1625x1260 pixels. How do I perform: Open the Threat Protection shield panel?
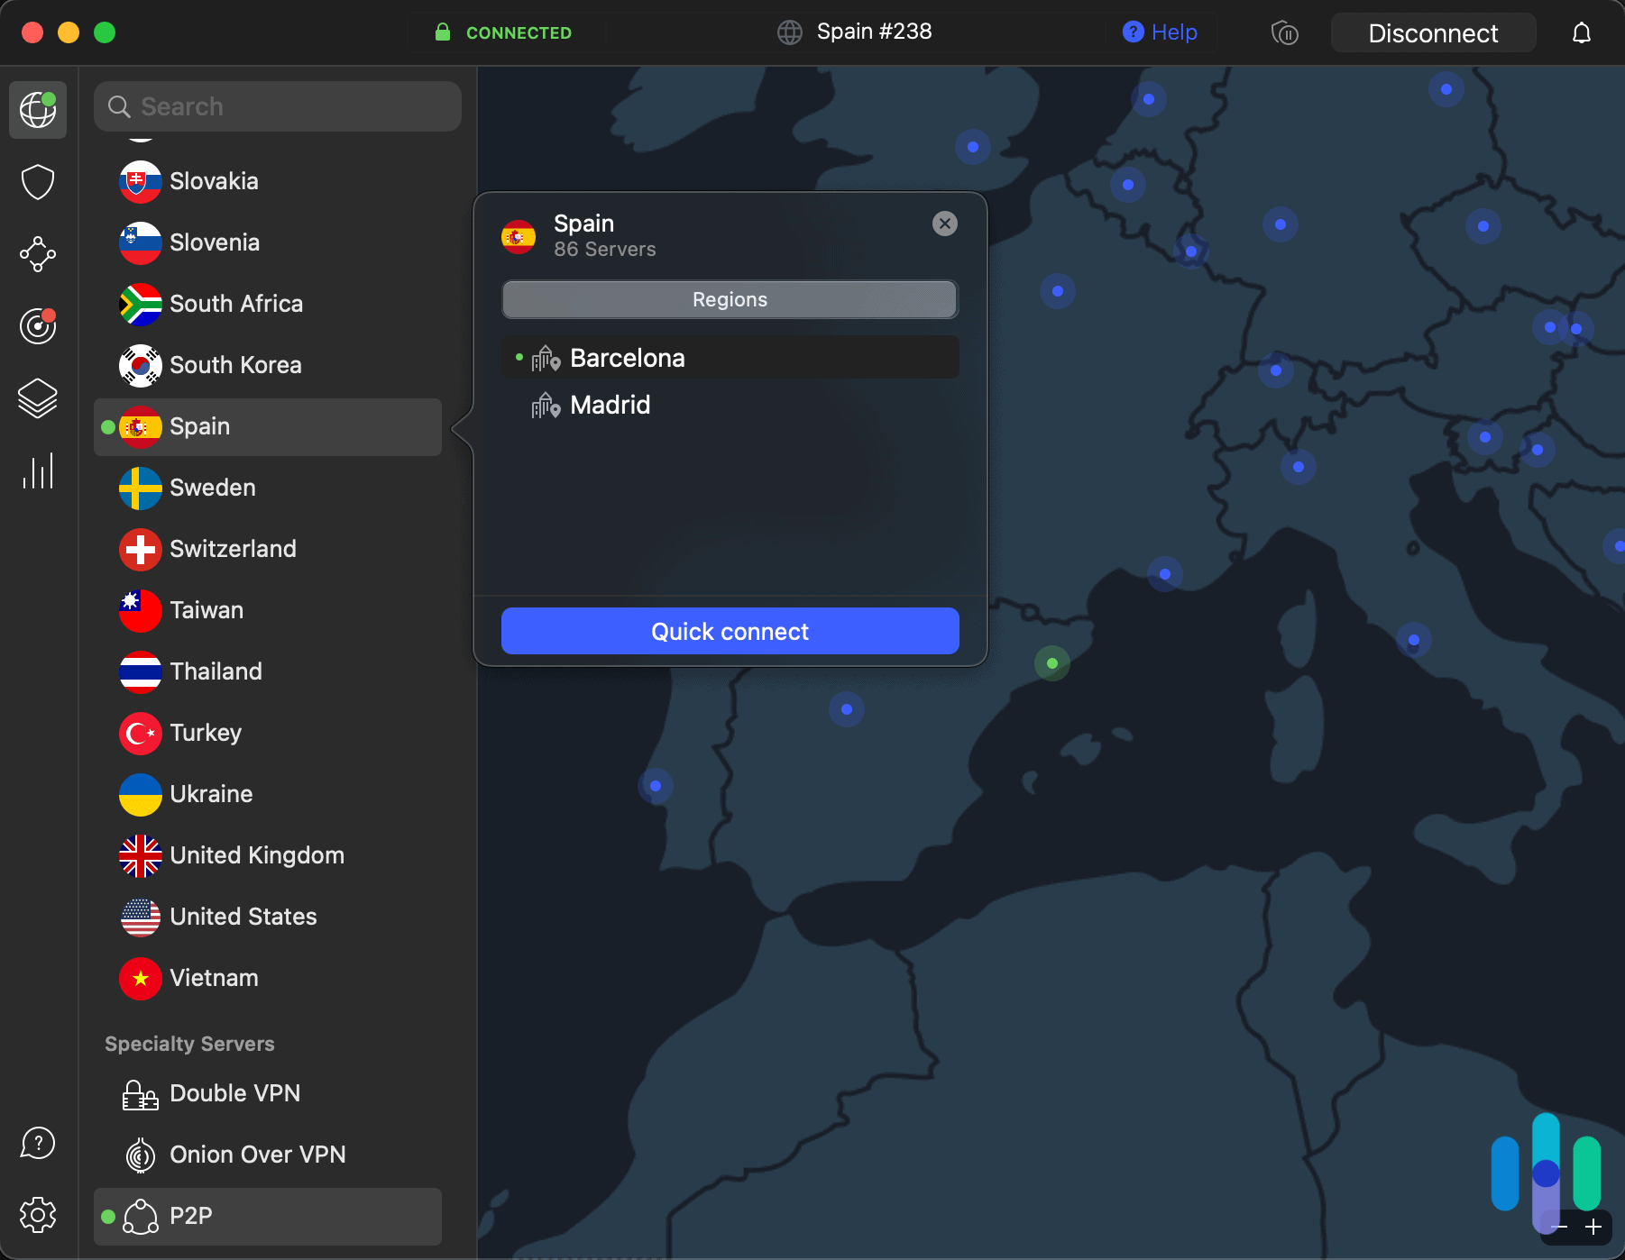coord(37,182)
